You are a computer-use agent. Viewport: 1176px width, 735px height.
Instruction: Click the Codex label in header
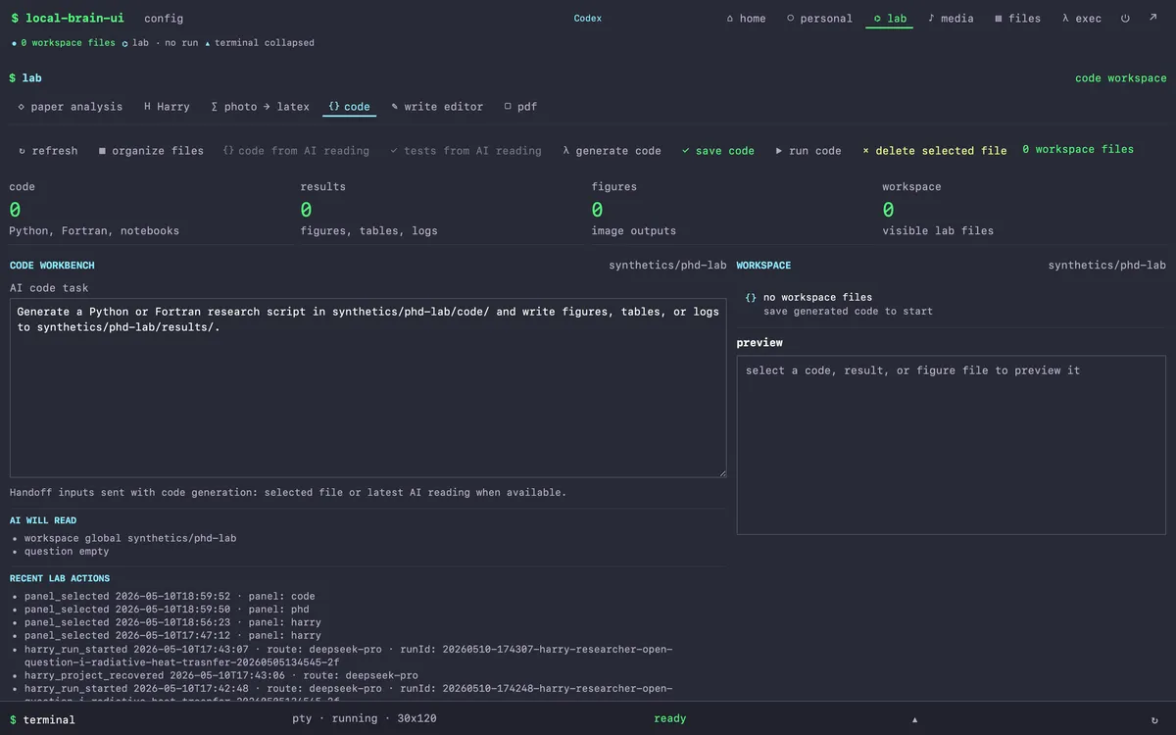[588, 19]
